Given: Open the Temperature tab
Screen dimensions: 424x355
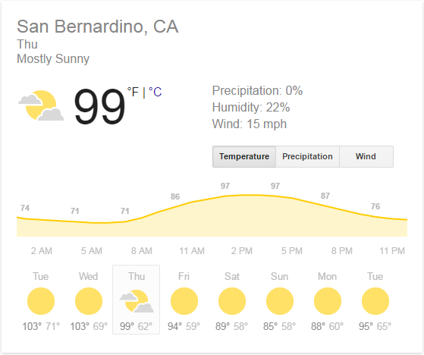Looking at the screenshot, I should (x=244, y=156).
